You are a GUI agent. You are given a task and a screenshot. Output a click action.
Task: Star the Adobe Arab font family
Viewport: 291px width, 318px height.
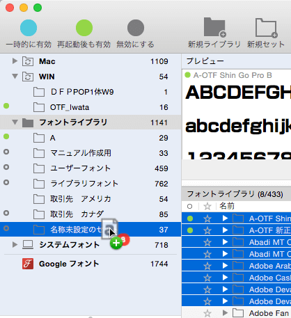(x=207, y=266)
